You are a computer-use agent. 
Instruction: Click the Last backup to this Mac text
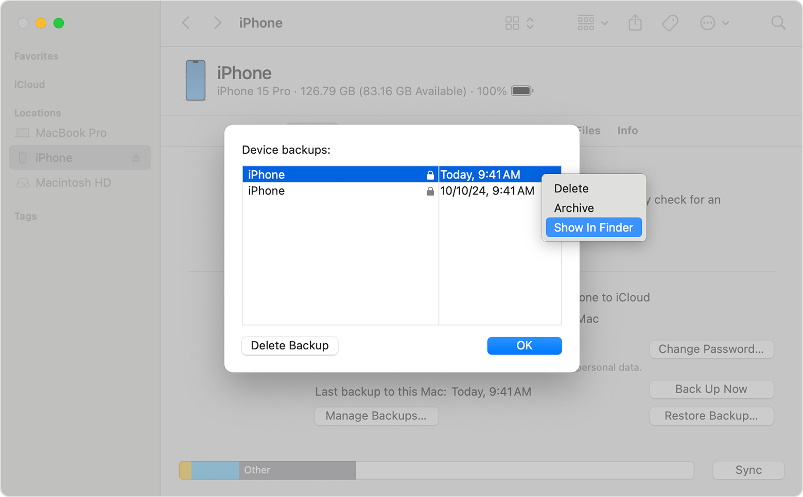coord(423,392)
